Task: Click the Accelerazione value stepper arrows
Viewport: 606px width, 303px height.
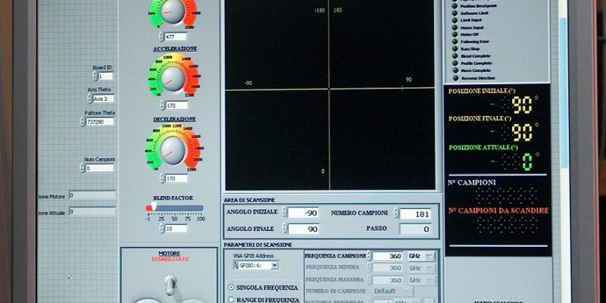Action: coord(163,105)
